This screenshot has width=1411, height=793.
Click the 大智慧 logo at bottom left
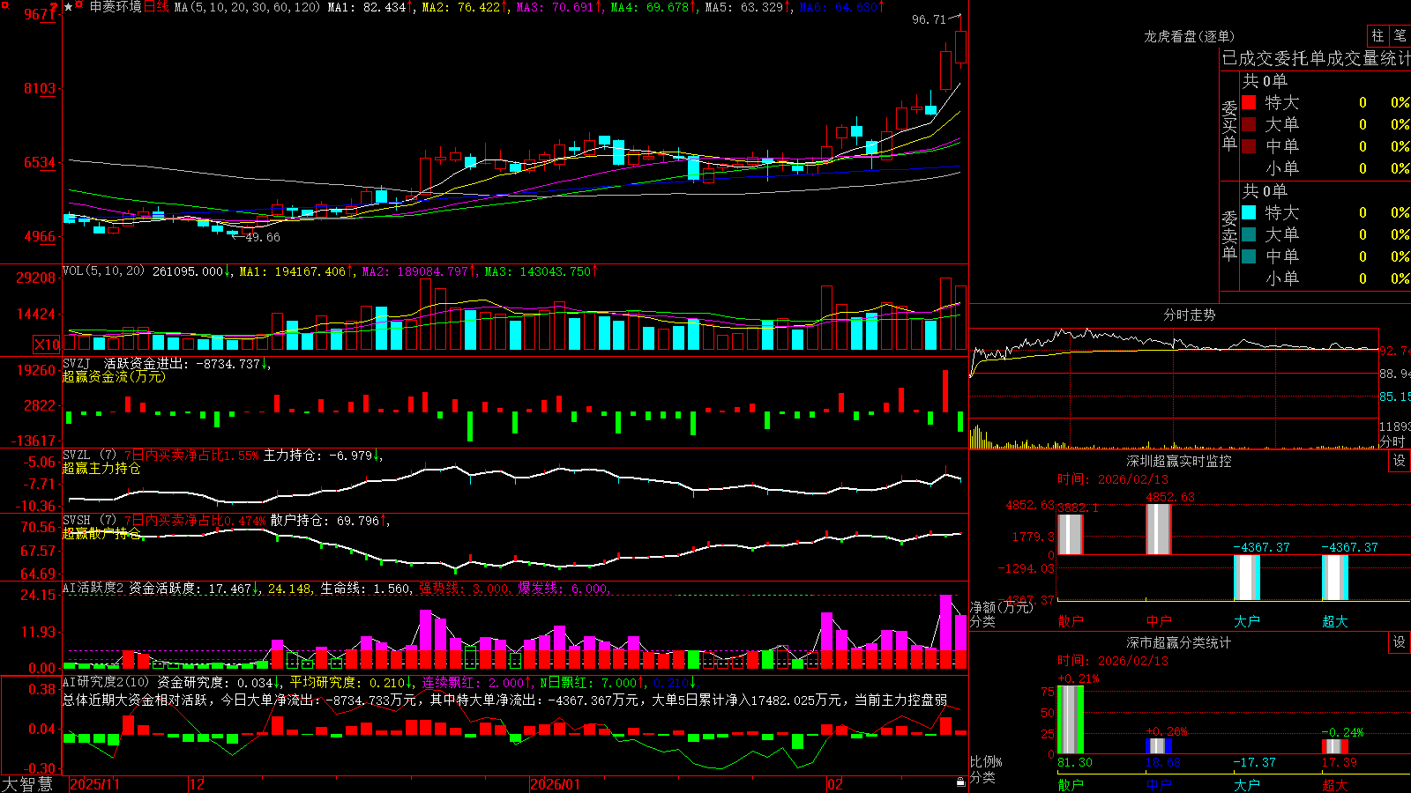pyautogui.click(x=27, y=783)
